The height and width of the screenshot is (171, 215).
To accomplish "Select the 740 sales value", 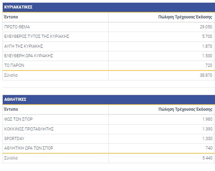I will click(x=209, y=148).
